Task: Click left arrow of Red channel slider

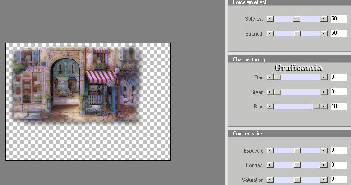Action: 270,77
